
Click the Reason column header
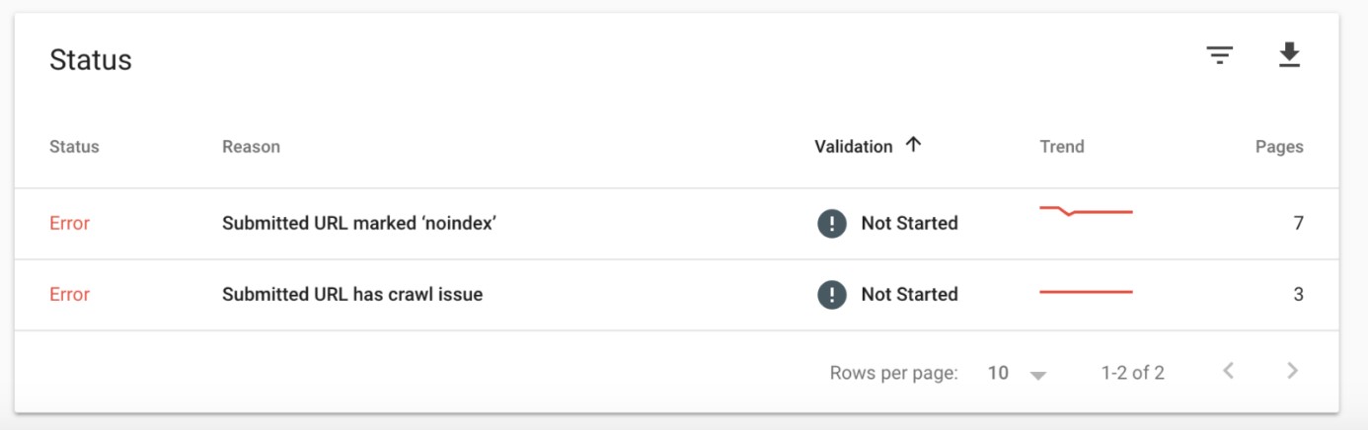click(x=251, y=147)
